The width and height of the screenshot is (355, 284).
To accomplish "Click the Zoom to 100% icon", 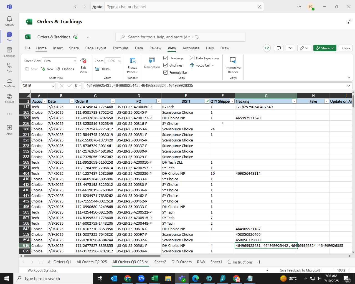I will click(97, 69).
